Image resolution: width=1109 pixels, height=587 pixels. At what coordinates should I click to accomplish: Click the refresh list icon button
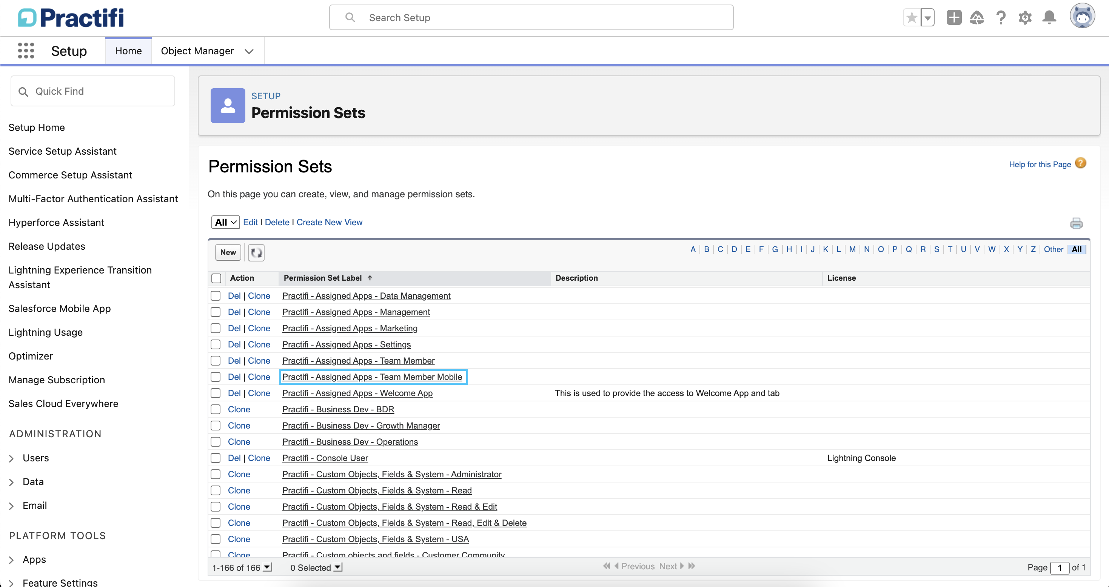click(x=256, y=253)
